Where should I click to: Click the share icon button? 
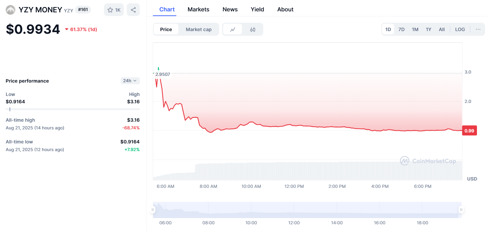coord(133,10)
